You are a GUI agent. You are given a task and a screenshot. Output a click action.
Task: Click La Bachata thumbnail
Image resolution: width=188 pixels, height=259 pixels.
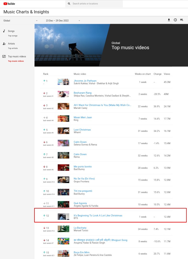click(63, 229)
